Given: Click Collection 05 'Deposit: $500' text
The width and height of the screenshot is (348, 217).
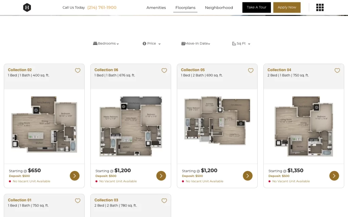Looking at the screenshot, I should click(192, 176).
